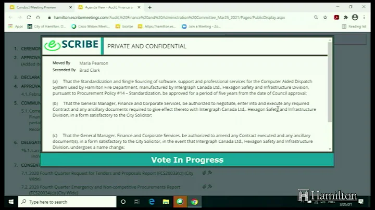Click the pin icon for item 7.2
Screen dimensions: 375x210
210,187
